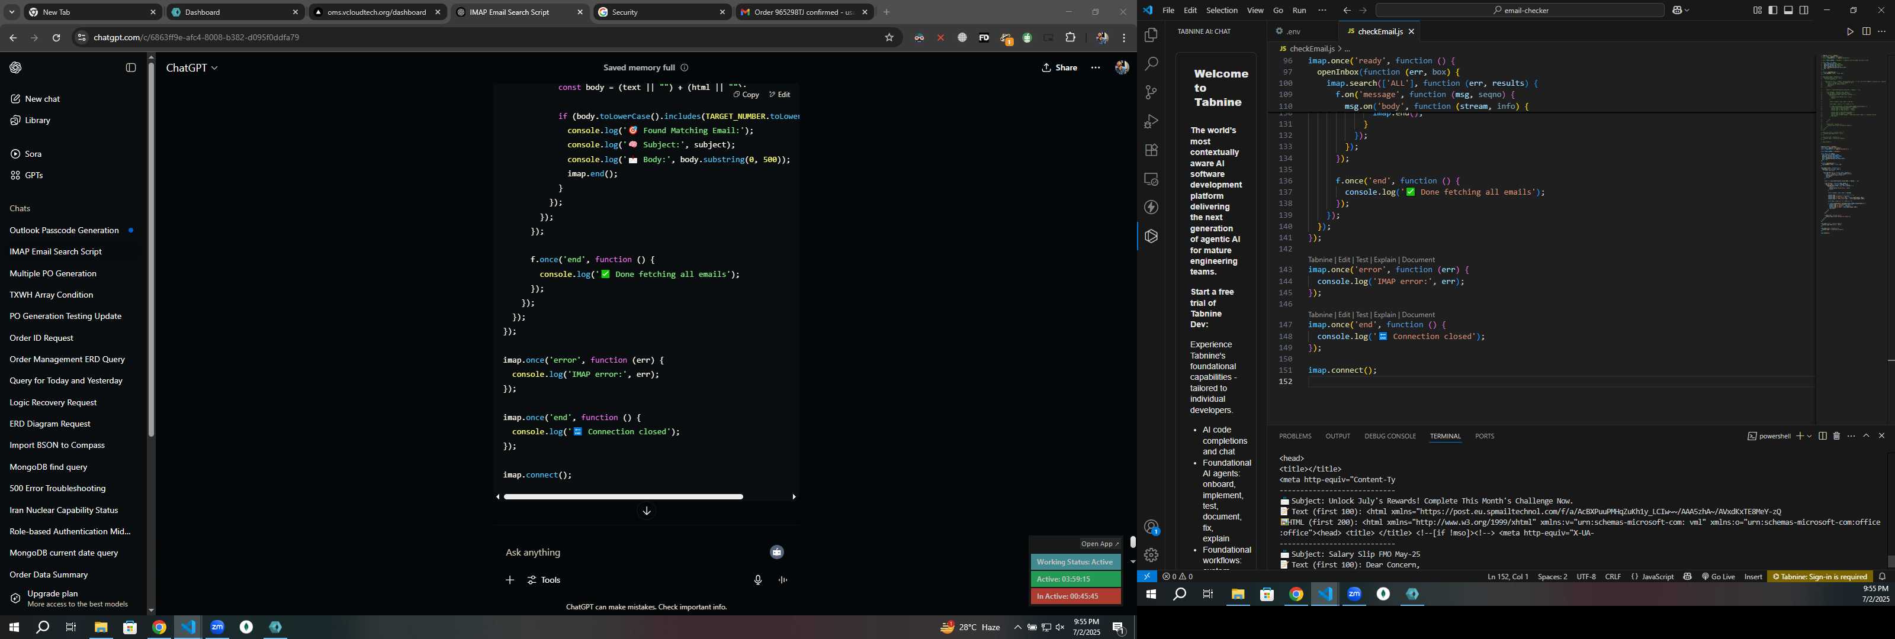Reload the ChatGPT page
This screenshot has height=639, width=1895.
[56, 37]
